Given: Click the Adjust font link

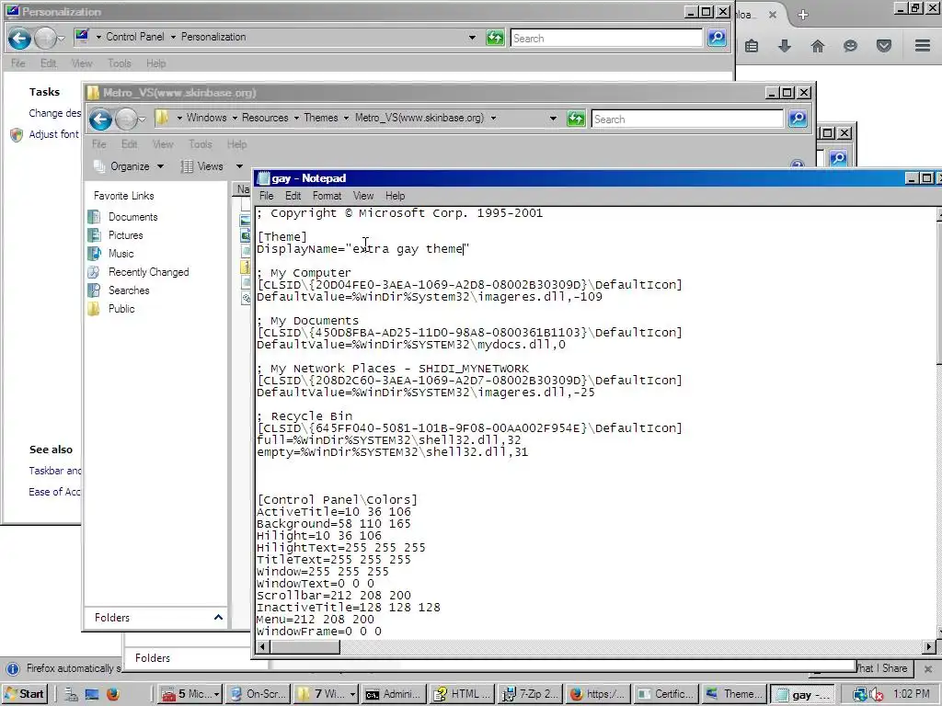Looking at the screenshot, I should point(53,134).
